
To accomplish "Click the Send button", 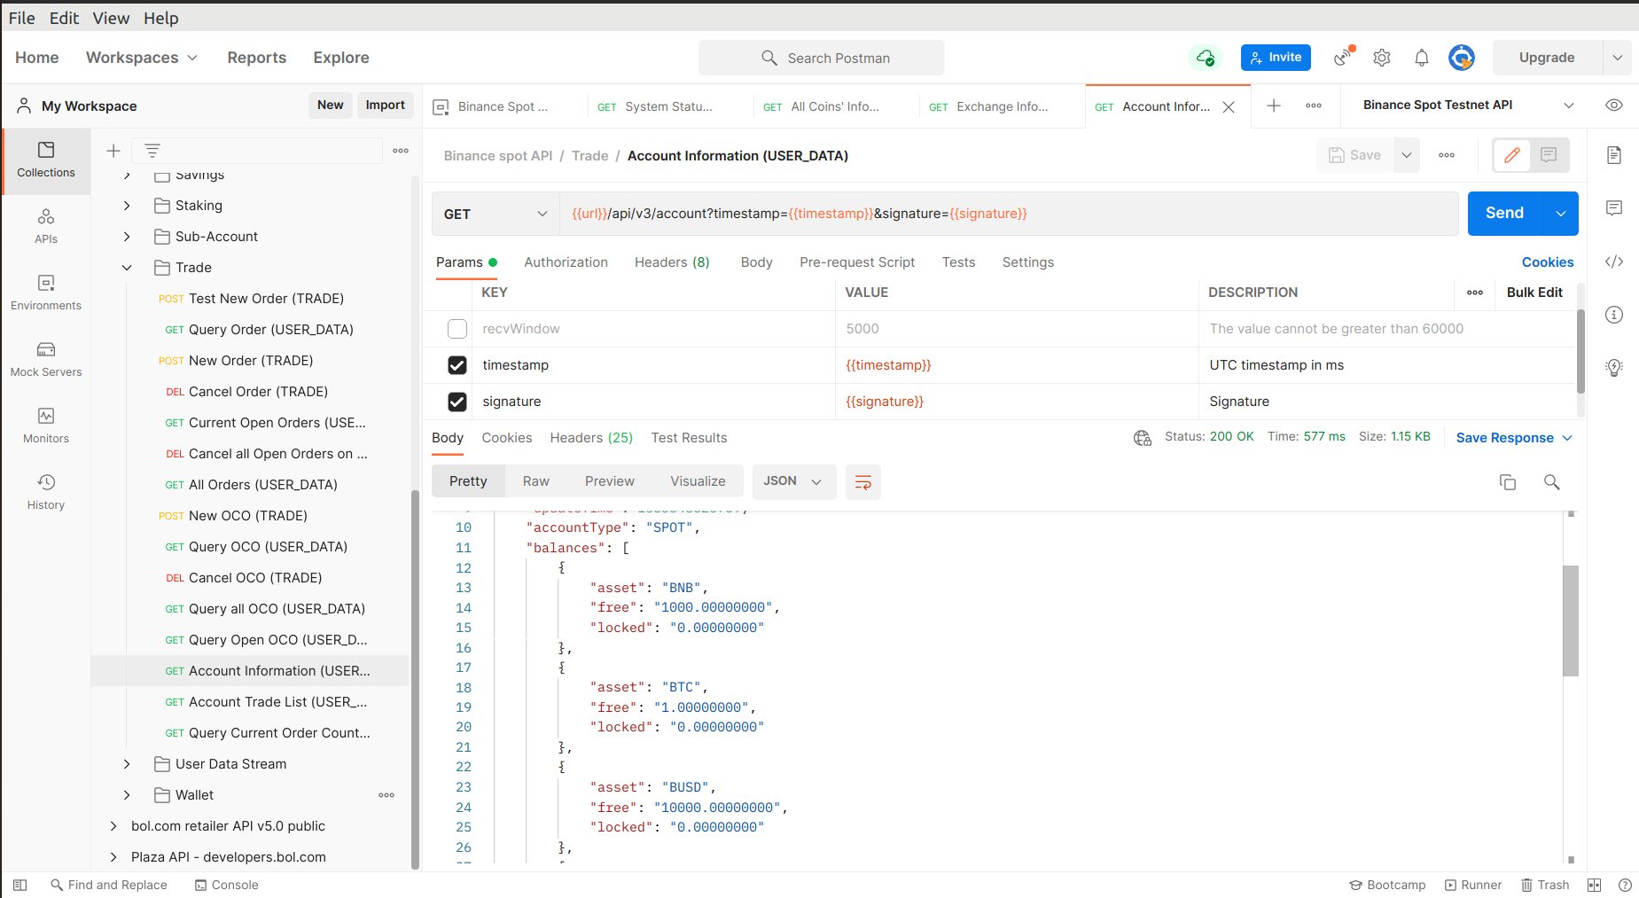I will pyautogui.click(x=1505, y=214).
